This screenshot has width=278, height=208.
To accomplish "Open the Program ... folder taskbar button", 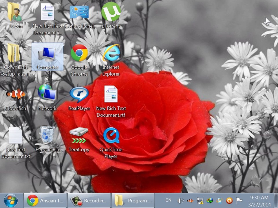I will (x=133, y=200).
